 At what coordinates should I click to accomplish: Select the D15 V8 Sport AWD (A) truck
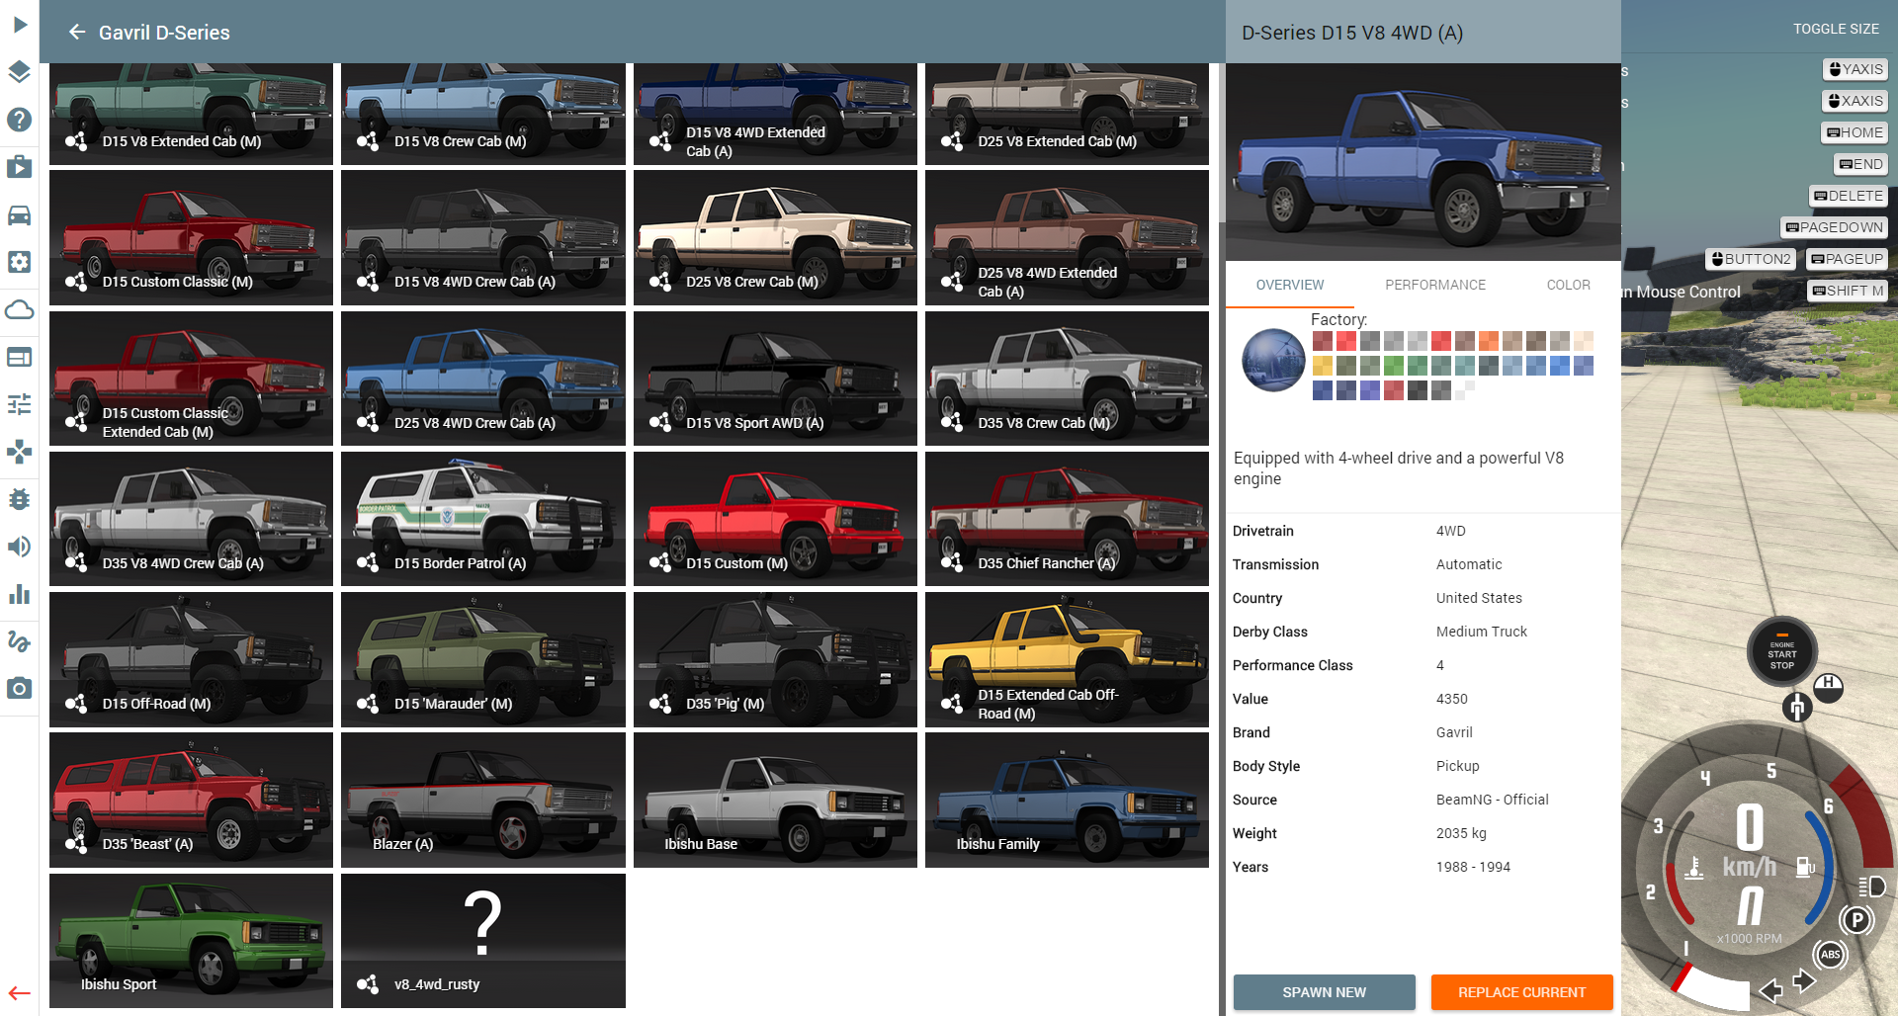[x=775, y=379]
